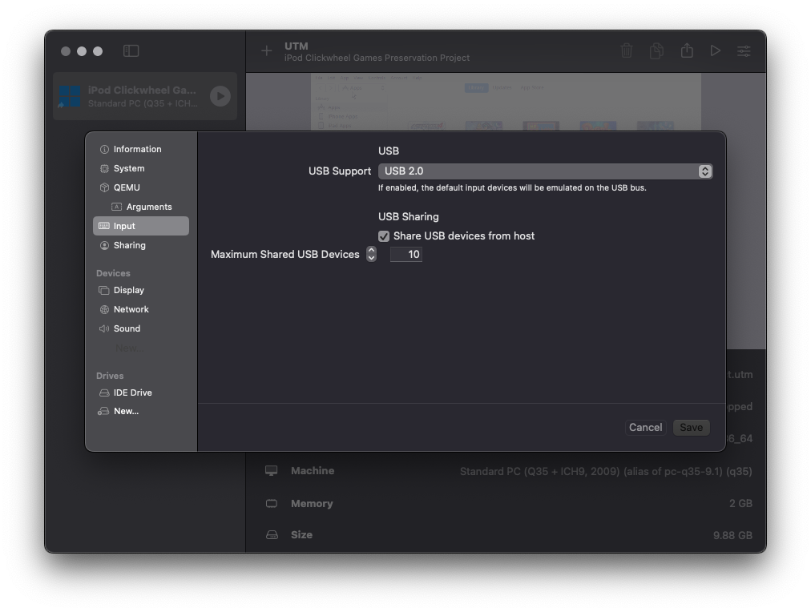Click the Machine row in VM details
This screenshot has height=612, width=811.
508,471
